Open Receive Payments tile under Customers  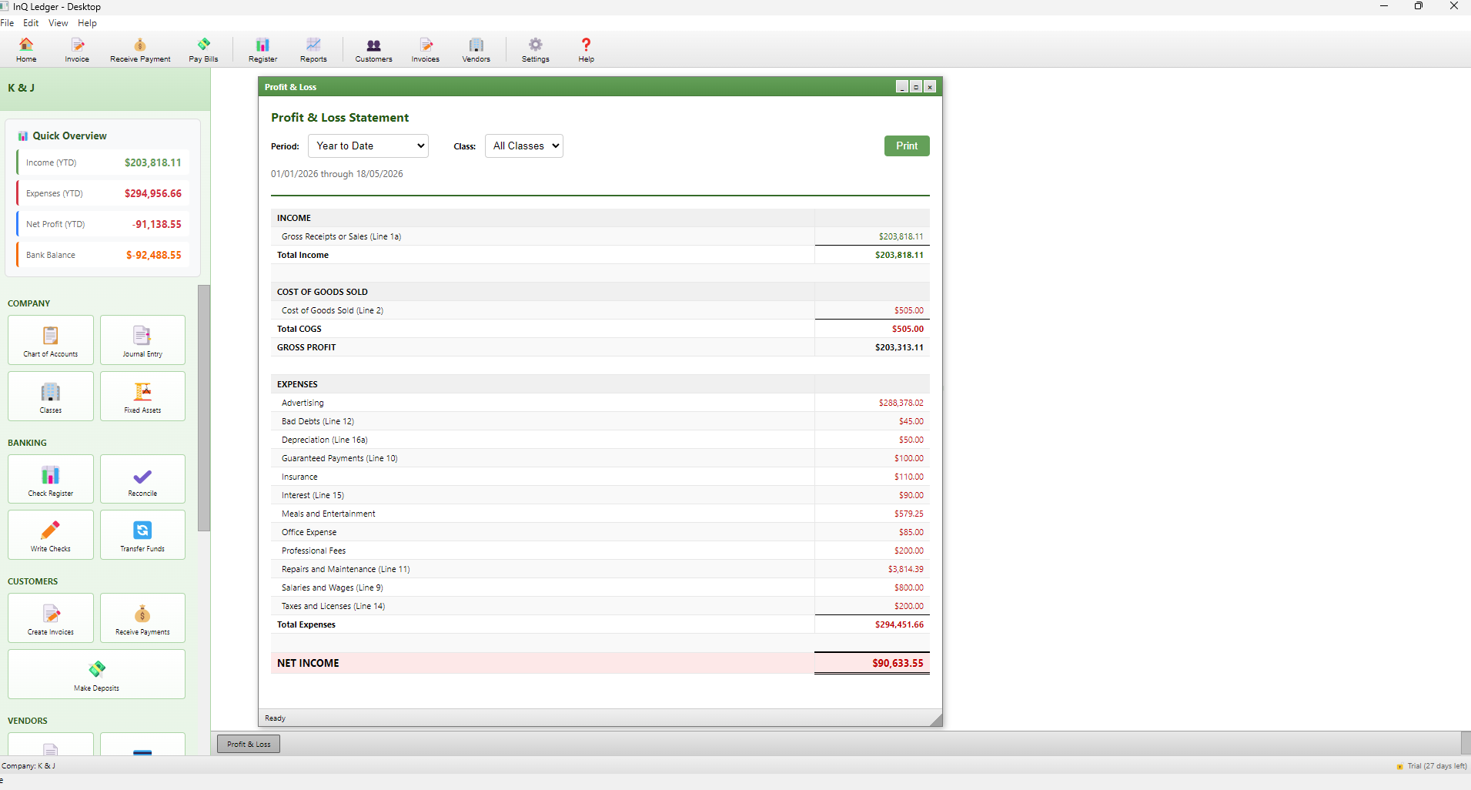pyautogui.click(x=142, y=618)
